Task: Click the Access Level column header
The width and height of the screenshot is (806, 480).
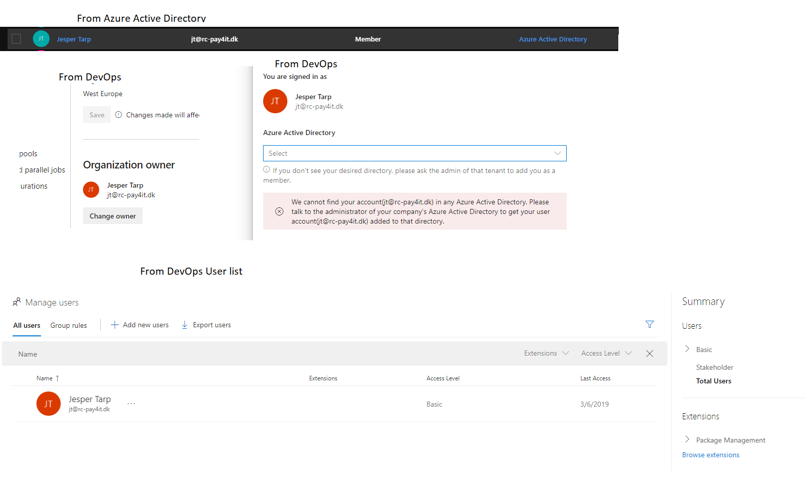Action: point(443,378)
